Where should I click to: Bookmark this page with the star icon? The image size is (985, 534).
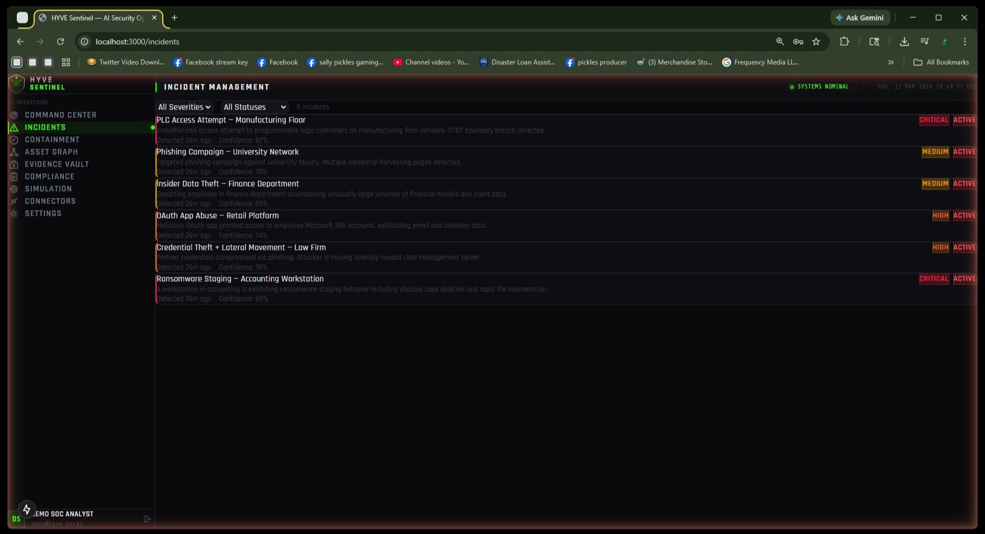[x=816, y=41]
